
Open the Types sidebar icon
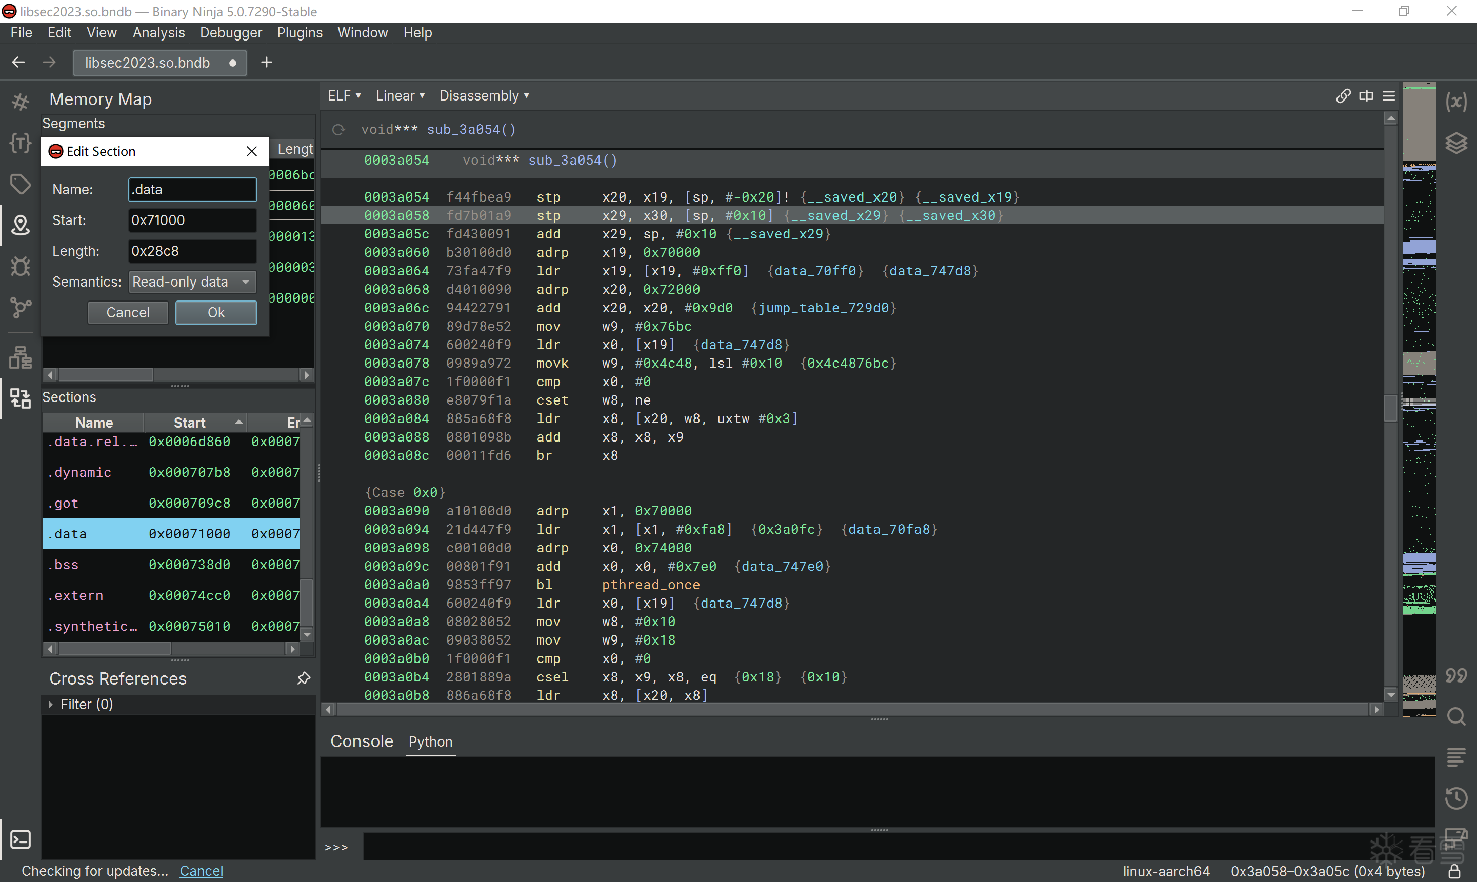(20, 143)
